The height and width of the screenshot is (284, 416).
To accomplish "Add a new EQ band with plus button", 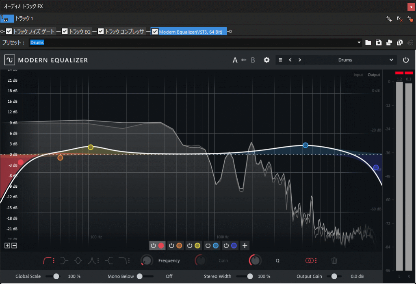I will (x=245, y=245).
